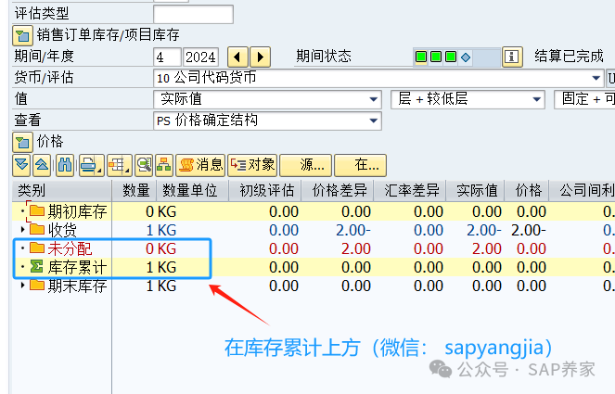Screen dimensions: 615x394
Task: Click the 消息 button
Action: (x=200, y=165)
